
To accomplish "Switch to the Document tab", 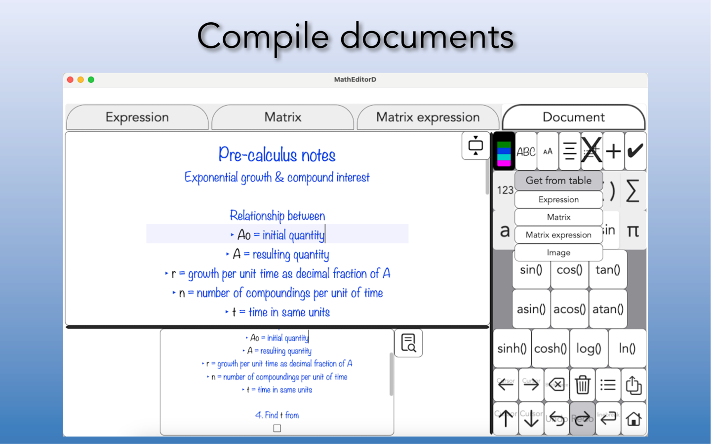I will (x=574, y=117).
